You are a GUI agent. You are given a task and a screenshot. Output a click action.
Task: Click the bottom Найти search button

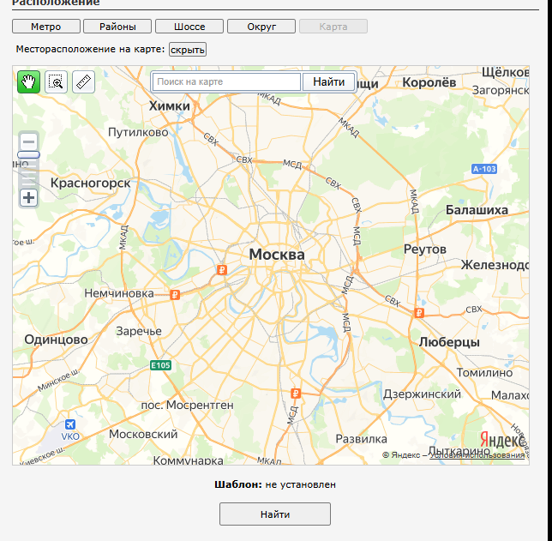(x=275, y=514)
